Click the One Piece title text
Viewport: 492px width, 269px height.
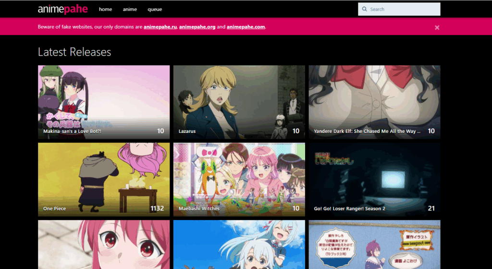(54, 209)
